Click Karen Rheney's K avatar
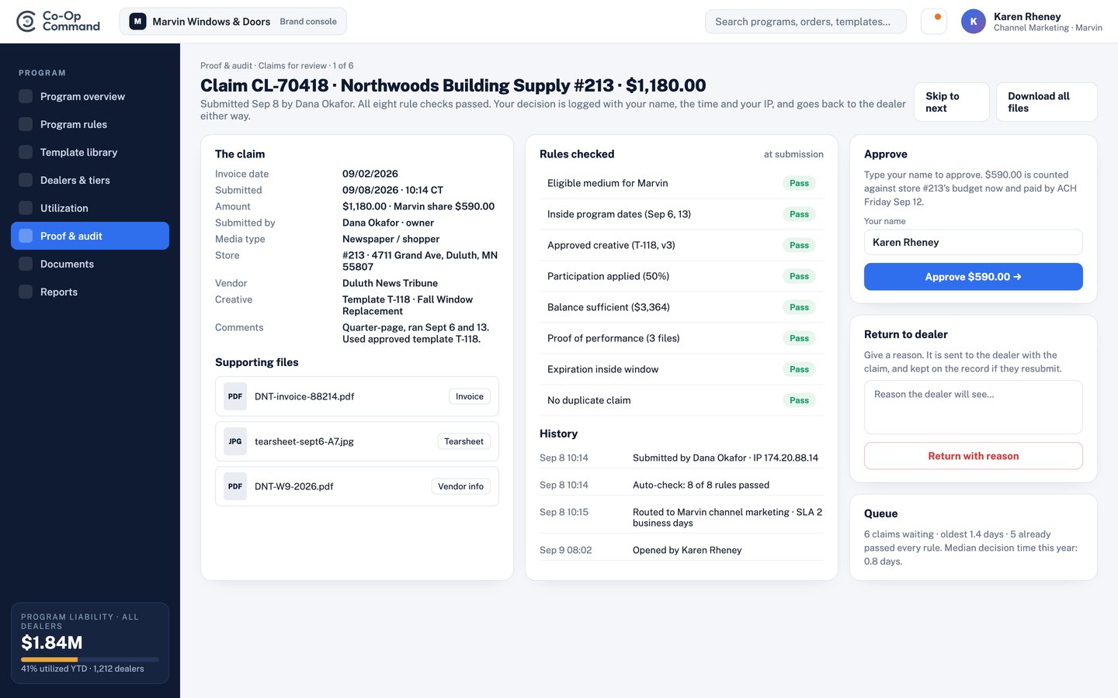Screen dimensions: 1118x698 coord(974,22)
